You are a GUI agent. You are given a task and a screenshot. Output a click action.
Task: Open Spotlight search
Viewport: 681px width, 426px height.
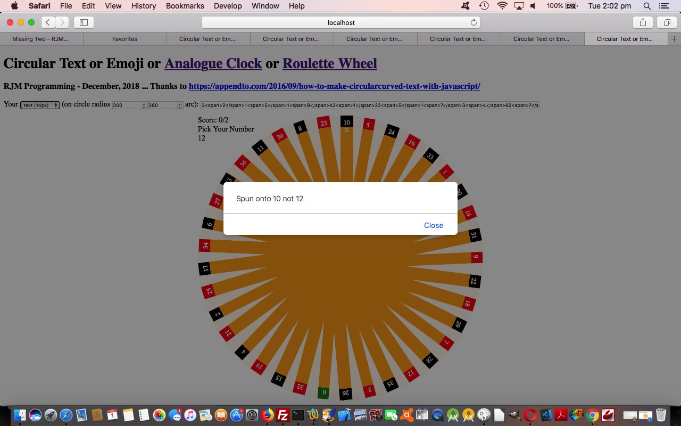click(x=647, y=6)
